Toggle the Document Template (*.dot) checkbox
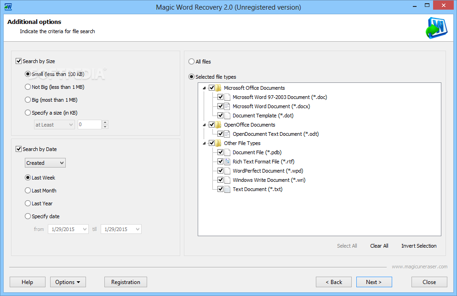This screenshot has width=457, height=296. pyautogui.click(x=221, y=115)
